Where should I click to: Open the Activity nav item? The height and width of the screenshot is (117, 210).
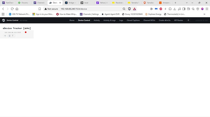96,20
